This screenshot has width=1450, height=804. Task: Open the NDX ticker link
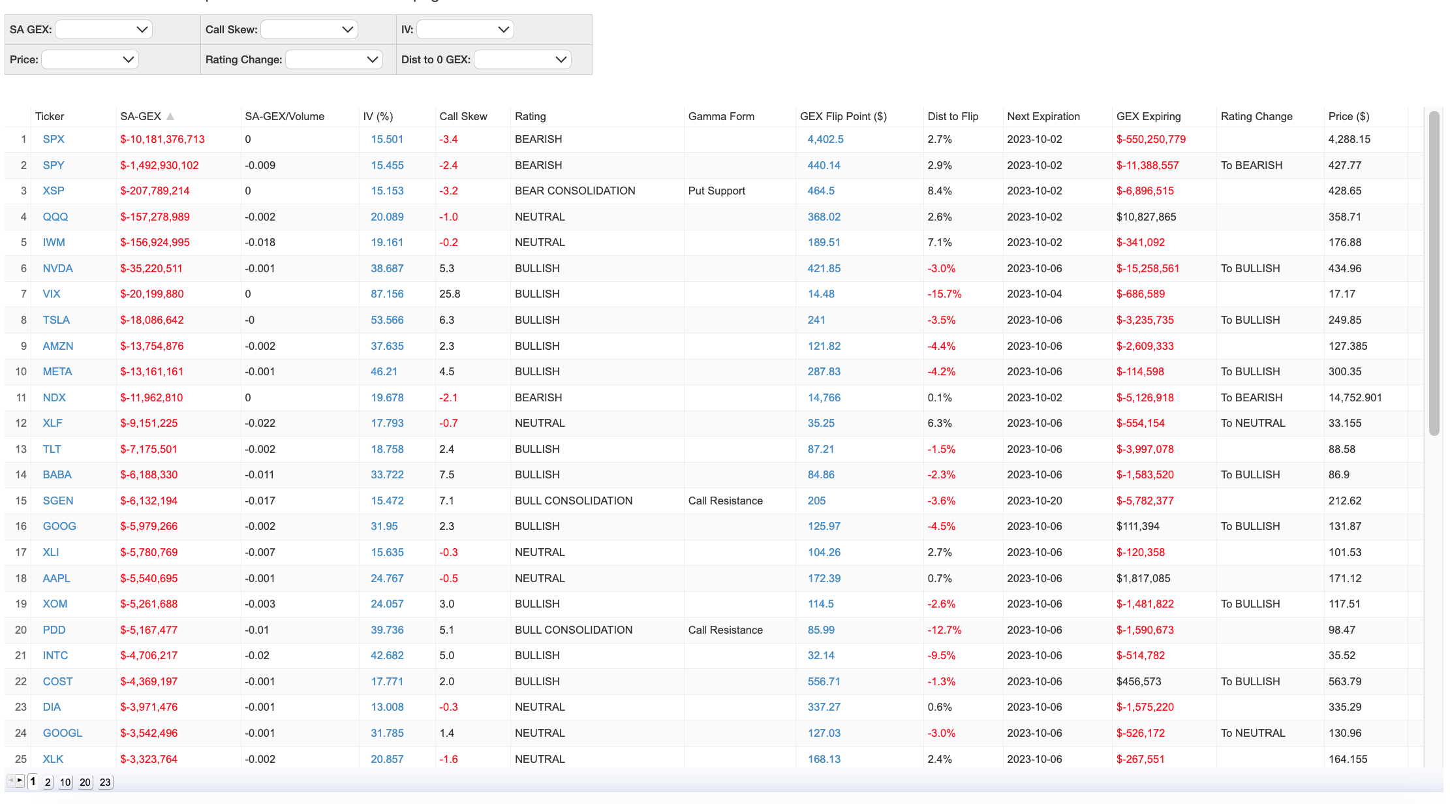tap(54, 397)
